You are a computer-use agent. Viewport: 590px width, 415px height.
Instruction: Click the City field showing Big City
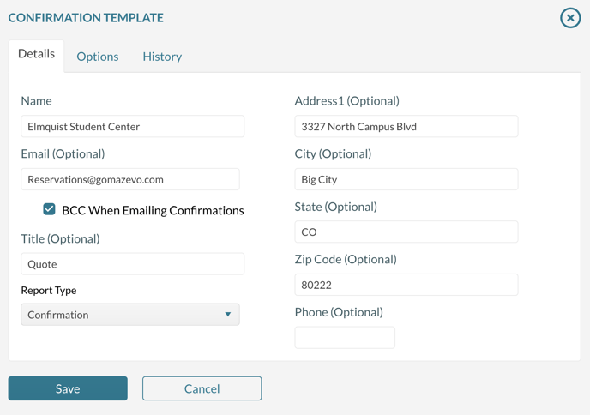click(406, 179)
